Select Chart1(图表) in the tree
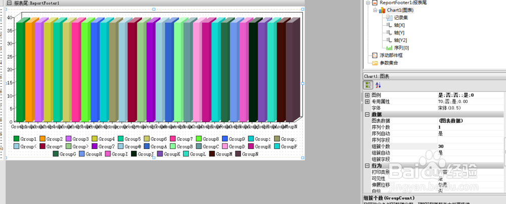 (x=400, y=10)
